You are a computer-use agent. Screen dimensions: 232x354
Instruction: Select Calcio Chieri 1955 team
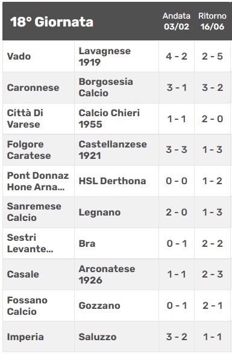109,119
